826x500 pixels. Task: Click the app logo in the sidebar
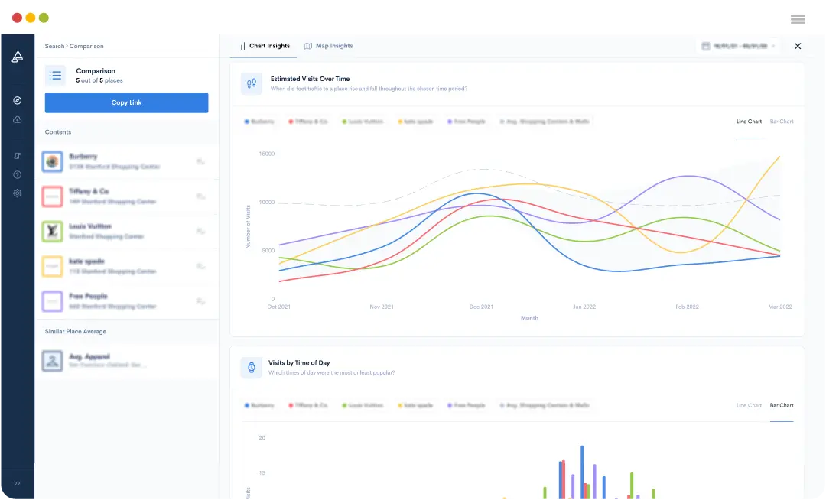tap(18, 57)
